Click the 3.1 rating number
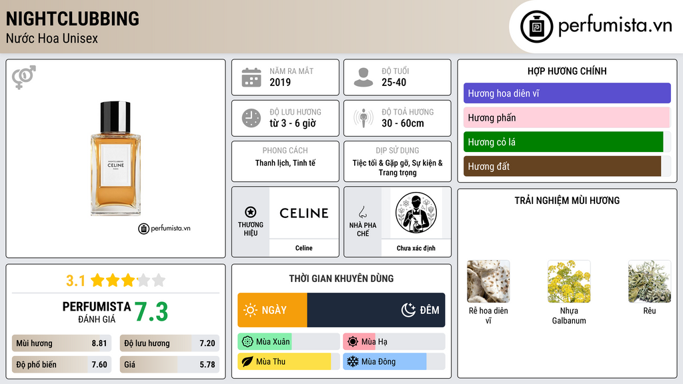This screenshot has width=683, height=384. tap(75, 281)
